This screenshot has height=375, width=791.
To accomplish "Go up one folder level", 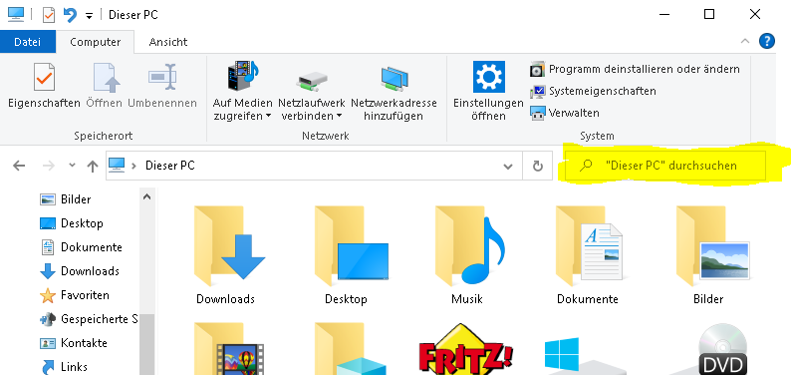I will pyautogui.click(x=93, y=166).
